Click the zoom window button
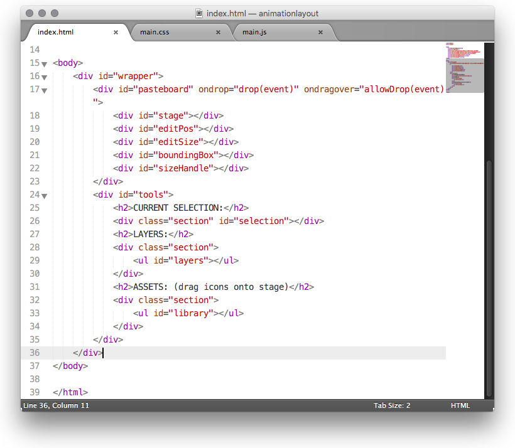Viewport: 515px width, 448px height. click(x=55, y=13)
